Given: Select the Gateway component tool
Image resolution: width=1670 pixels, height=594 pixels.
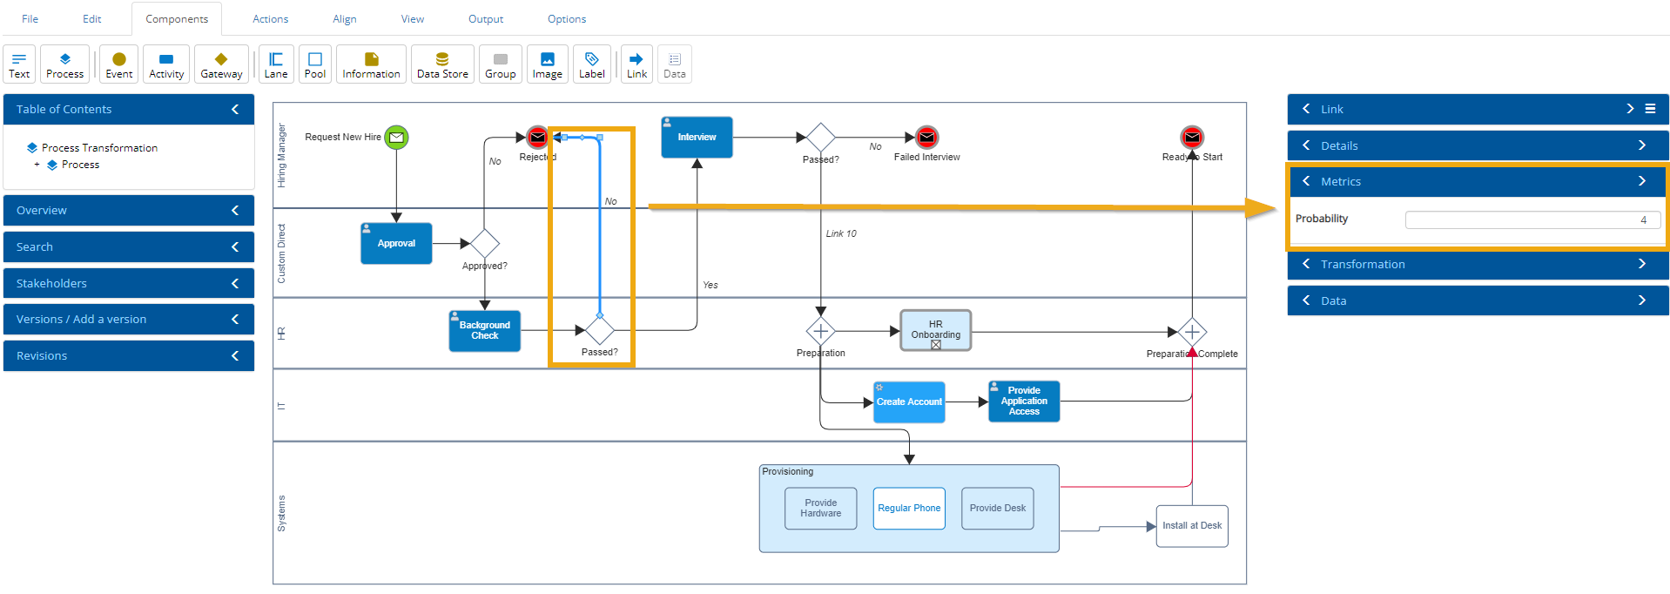Looking at the screenshot, I should (x=221, y=64).
